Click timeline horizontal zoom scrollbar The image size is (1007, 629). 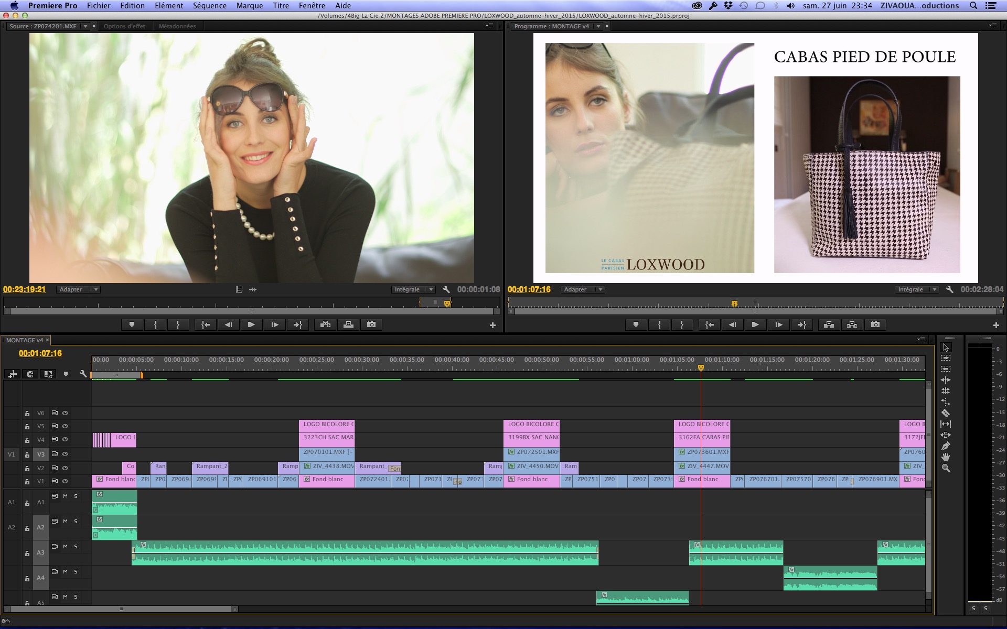coord(121,609)
